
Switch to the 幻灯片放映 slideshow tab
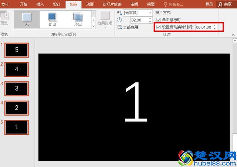(x=112, y=4)
